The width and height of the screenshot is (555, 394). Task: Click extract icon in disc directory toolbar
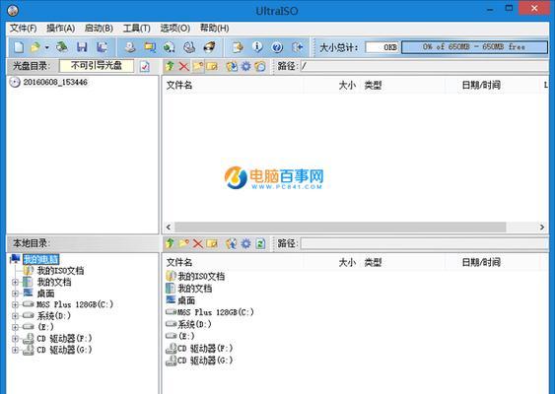(x=232, y=66)
